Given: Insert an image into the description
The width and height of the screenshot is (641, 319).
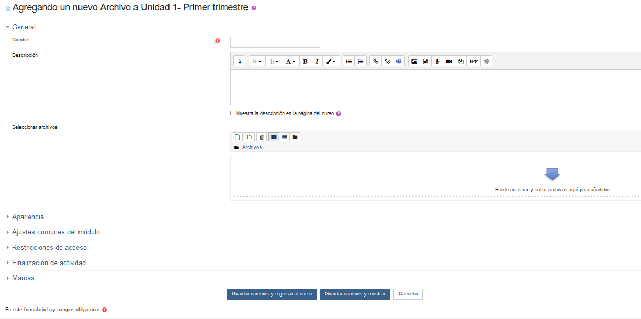Looking at the screenshot, I should pos(414,61).
